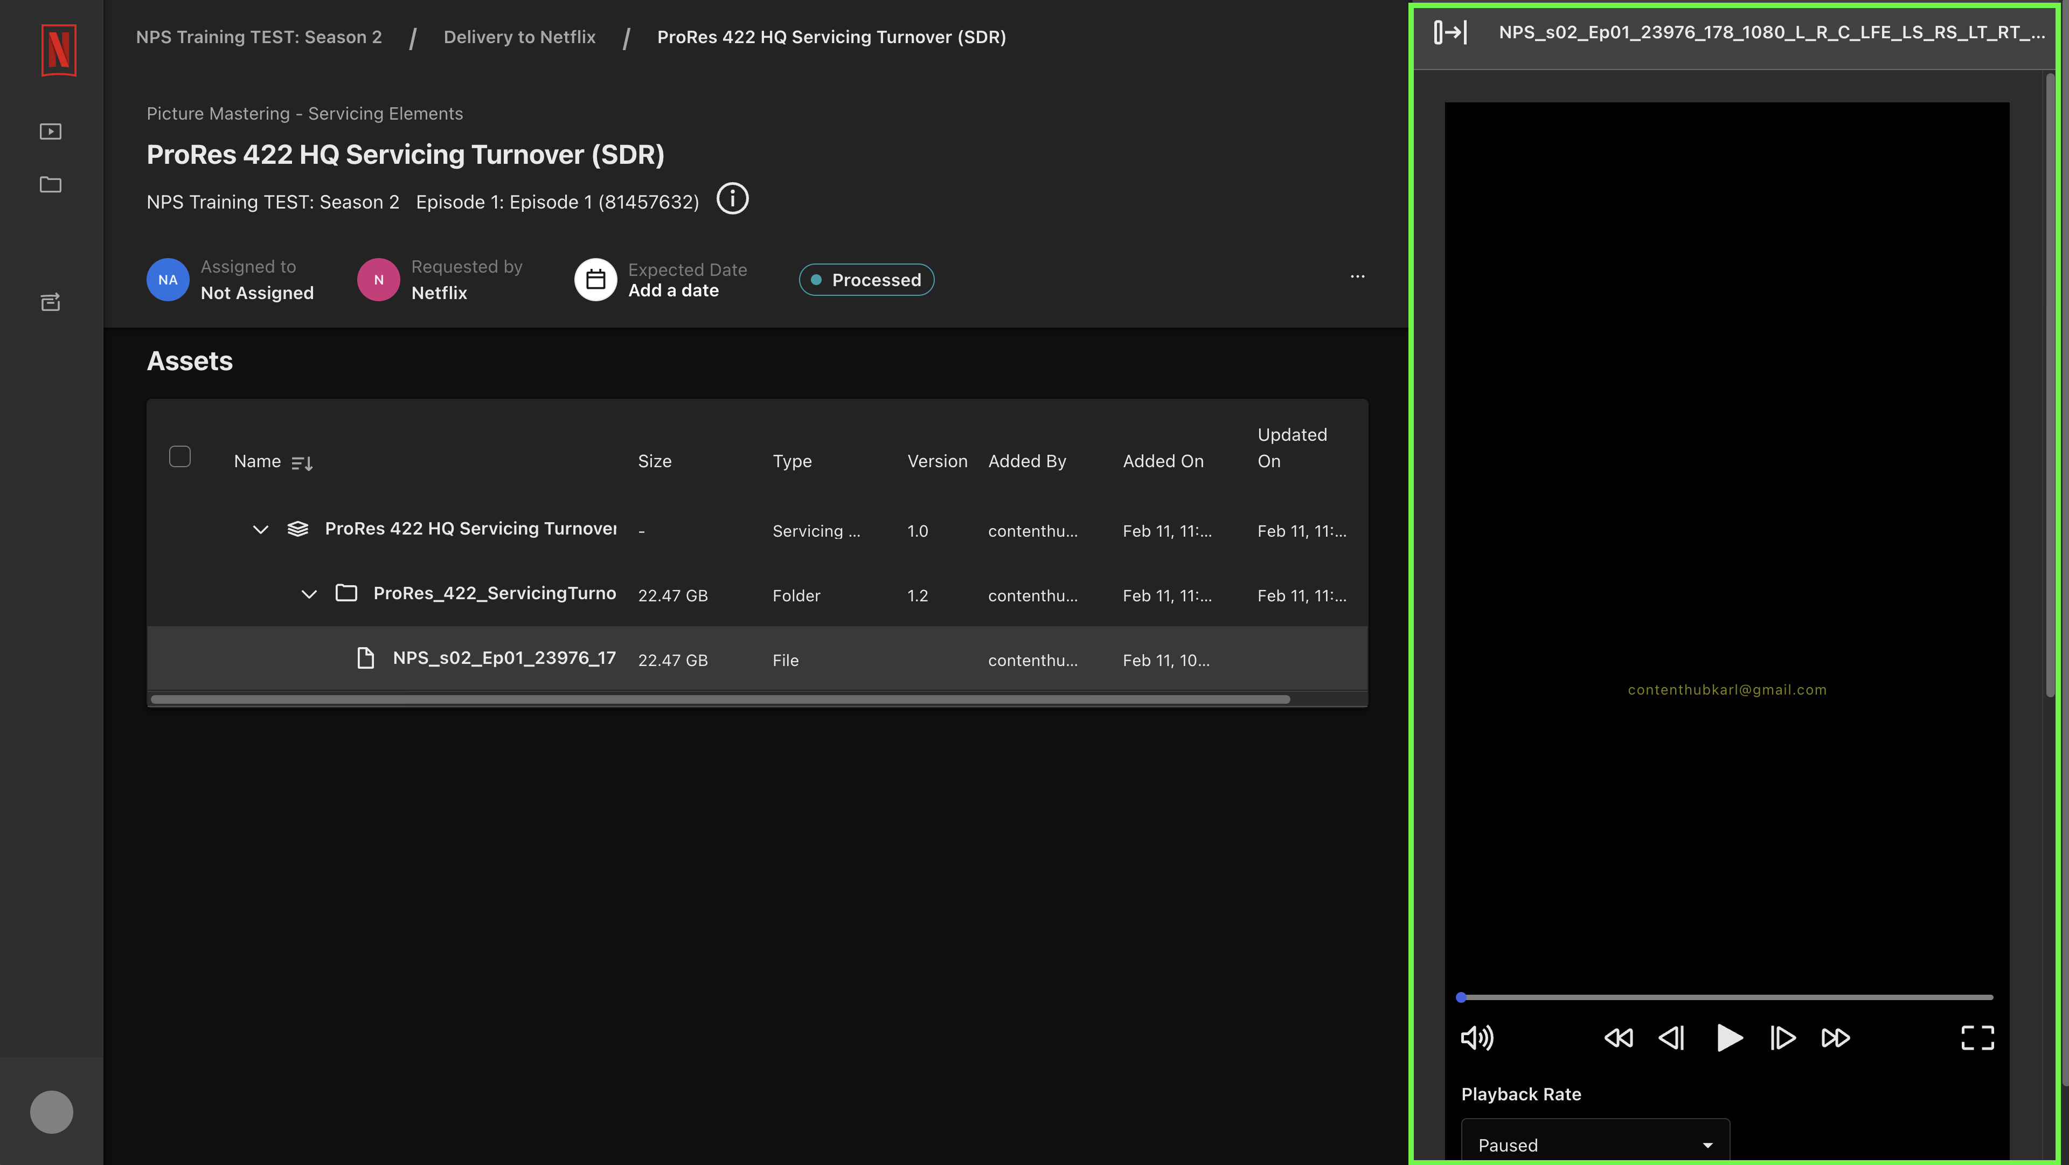Screen dimensions: 2069x1165
Task: Click the Updated On column header
Action: pos(1293,448)
